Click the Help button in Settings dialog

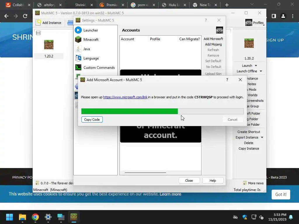(x=213, y=180)
